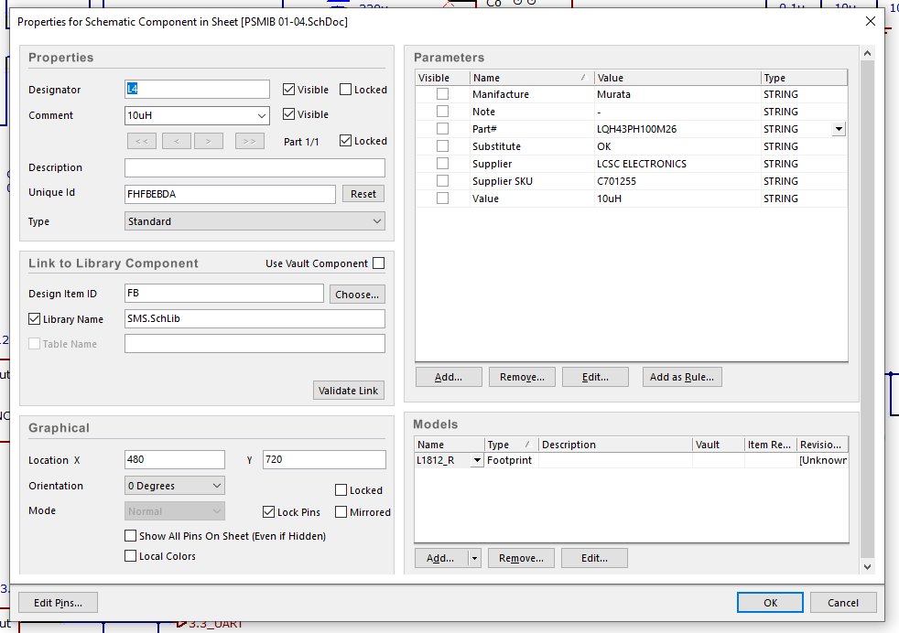
Task: Click scrollbar up arrow
Action: point(868,53)
